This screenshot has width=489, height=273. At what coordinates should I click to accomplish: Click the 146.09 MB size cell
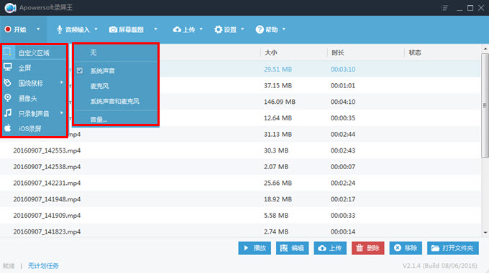(x=280, y=102)
